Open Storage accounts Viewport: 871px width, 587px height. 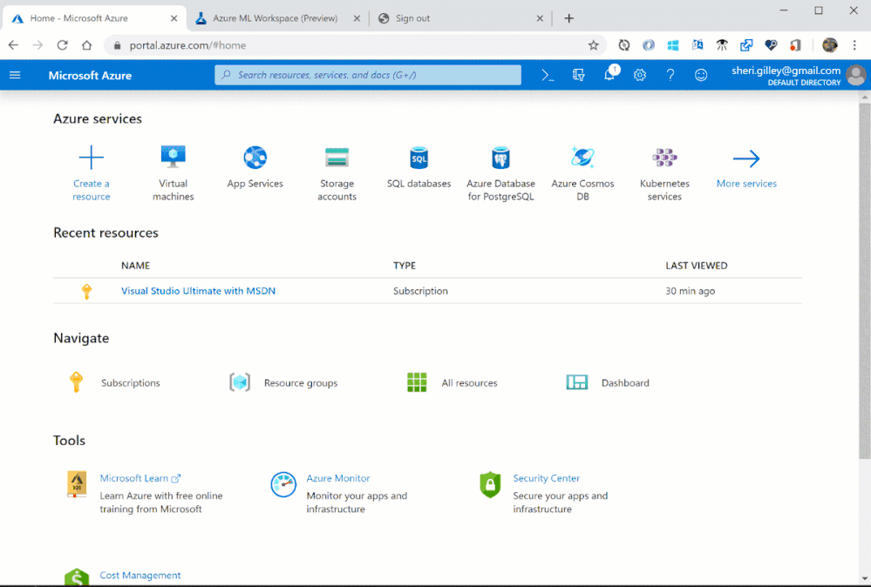pyautogui.click(x=337, y=159)
